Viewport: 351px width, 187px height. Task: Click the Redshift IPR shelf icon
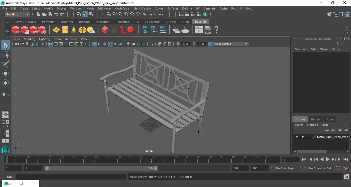(33, 30)
